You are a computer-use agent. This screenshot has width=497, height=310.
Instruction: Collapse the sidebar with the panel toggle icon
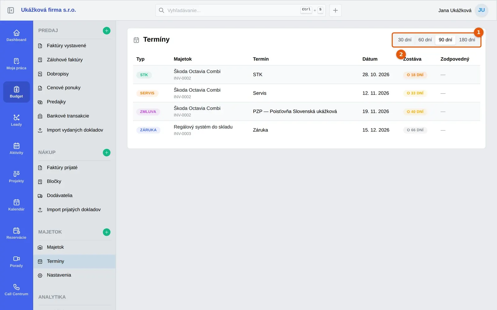click(x=11, y=10)
